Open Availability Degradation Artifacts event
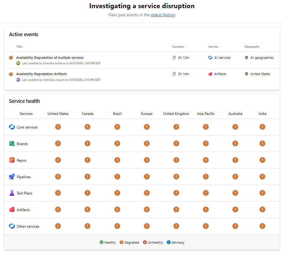This screenshot has height=253, width=283. (x=42, y=74)
